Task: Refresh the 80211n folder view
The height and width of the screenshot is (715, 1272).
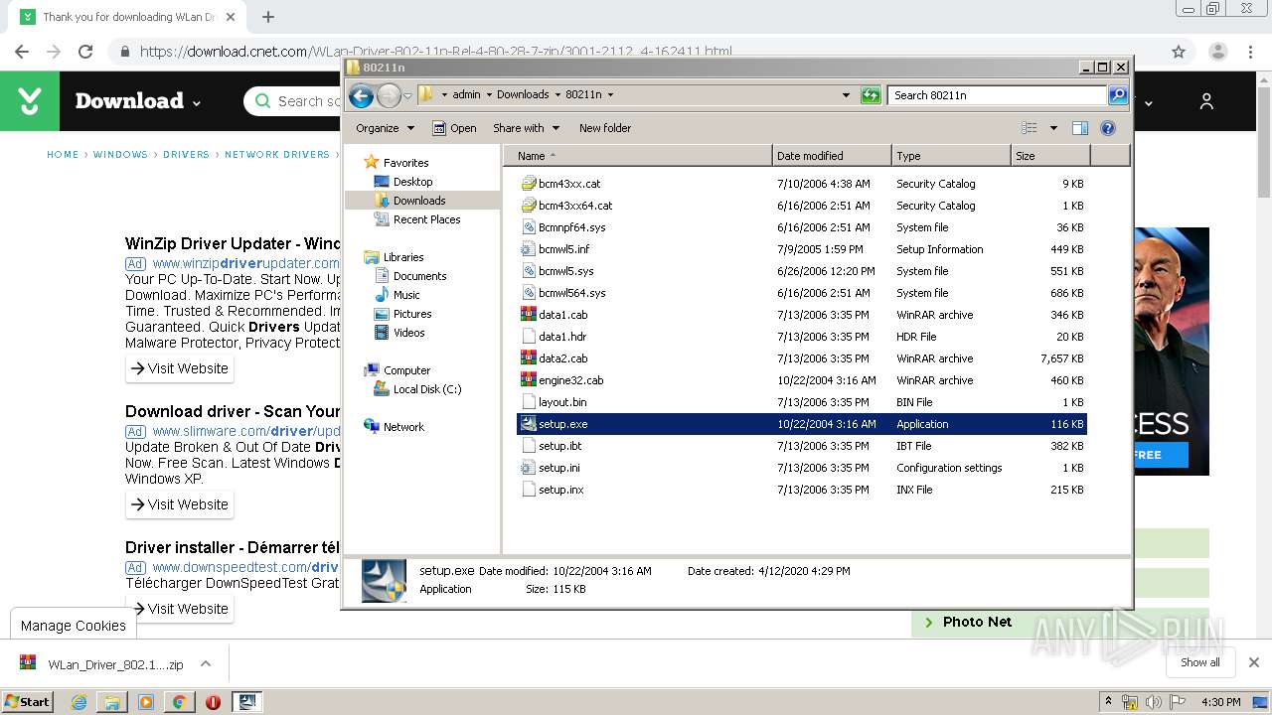Action: click(871, 95)
